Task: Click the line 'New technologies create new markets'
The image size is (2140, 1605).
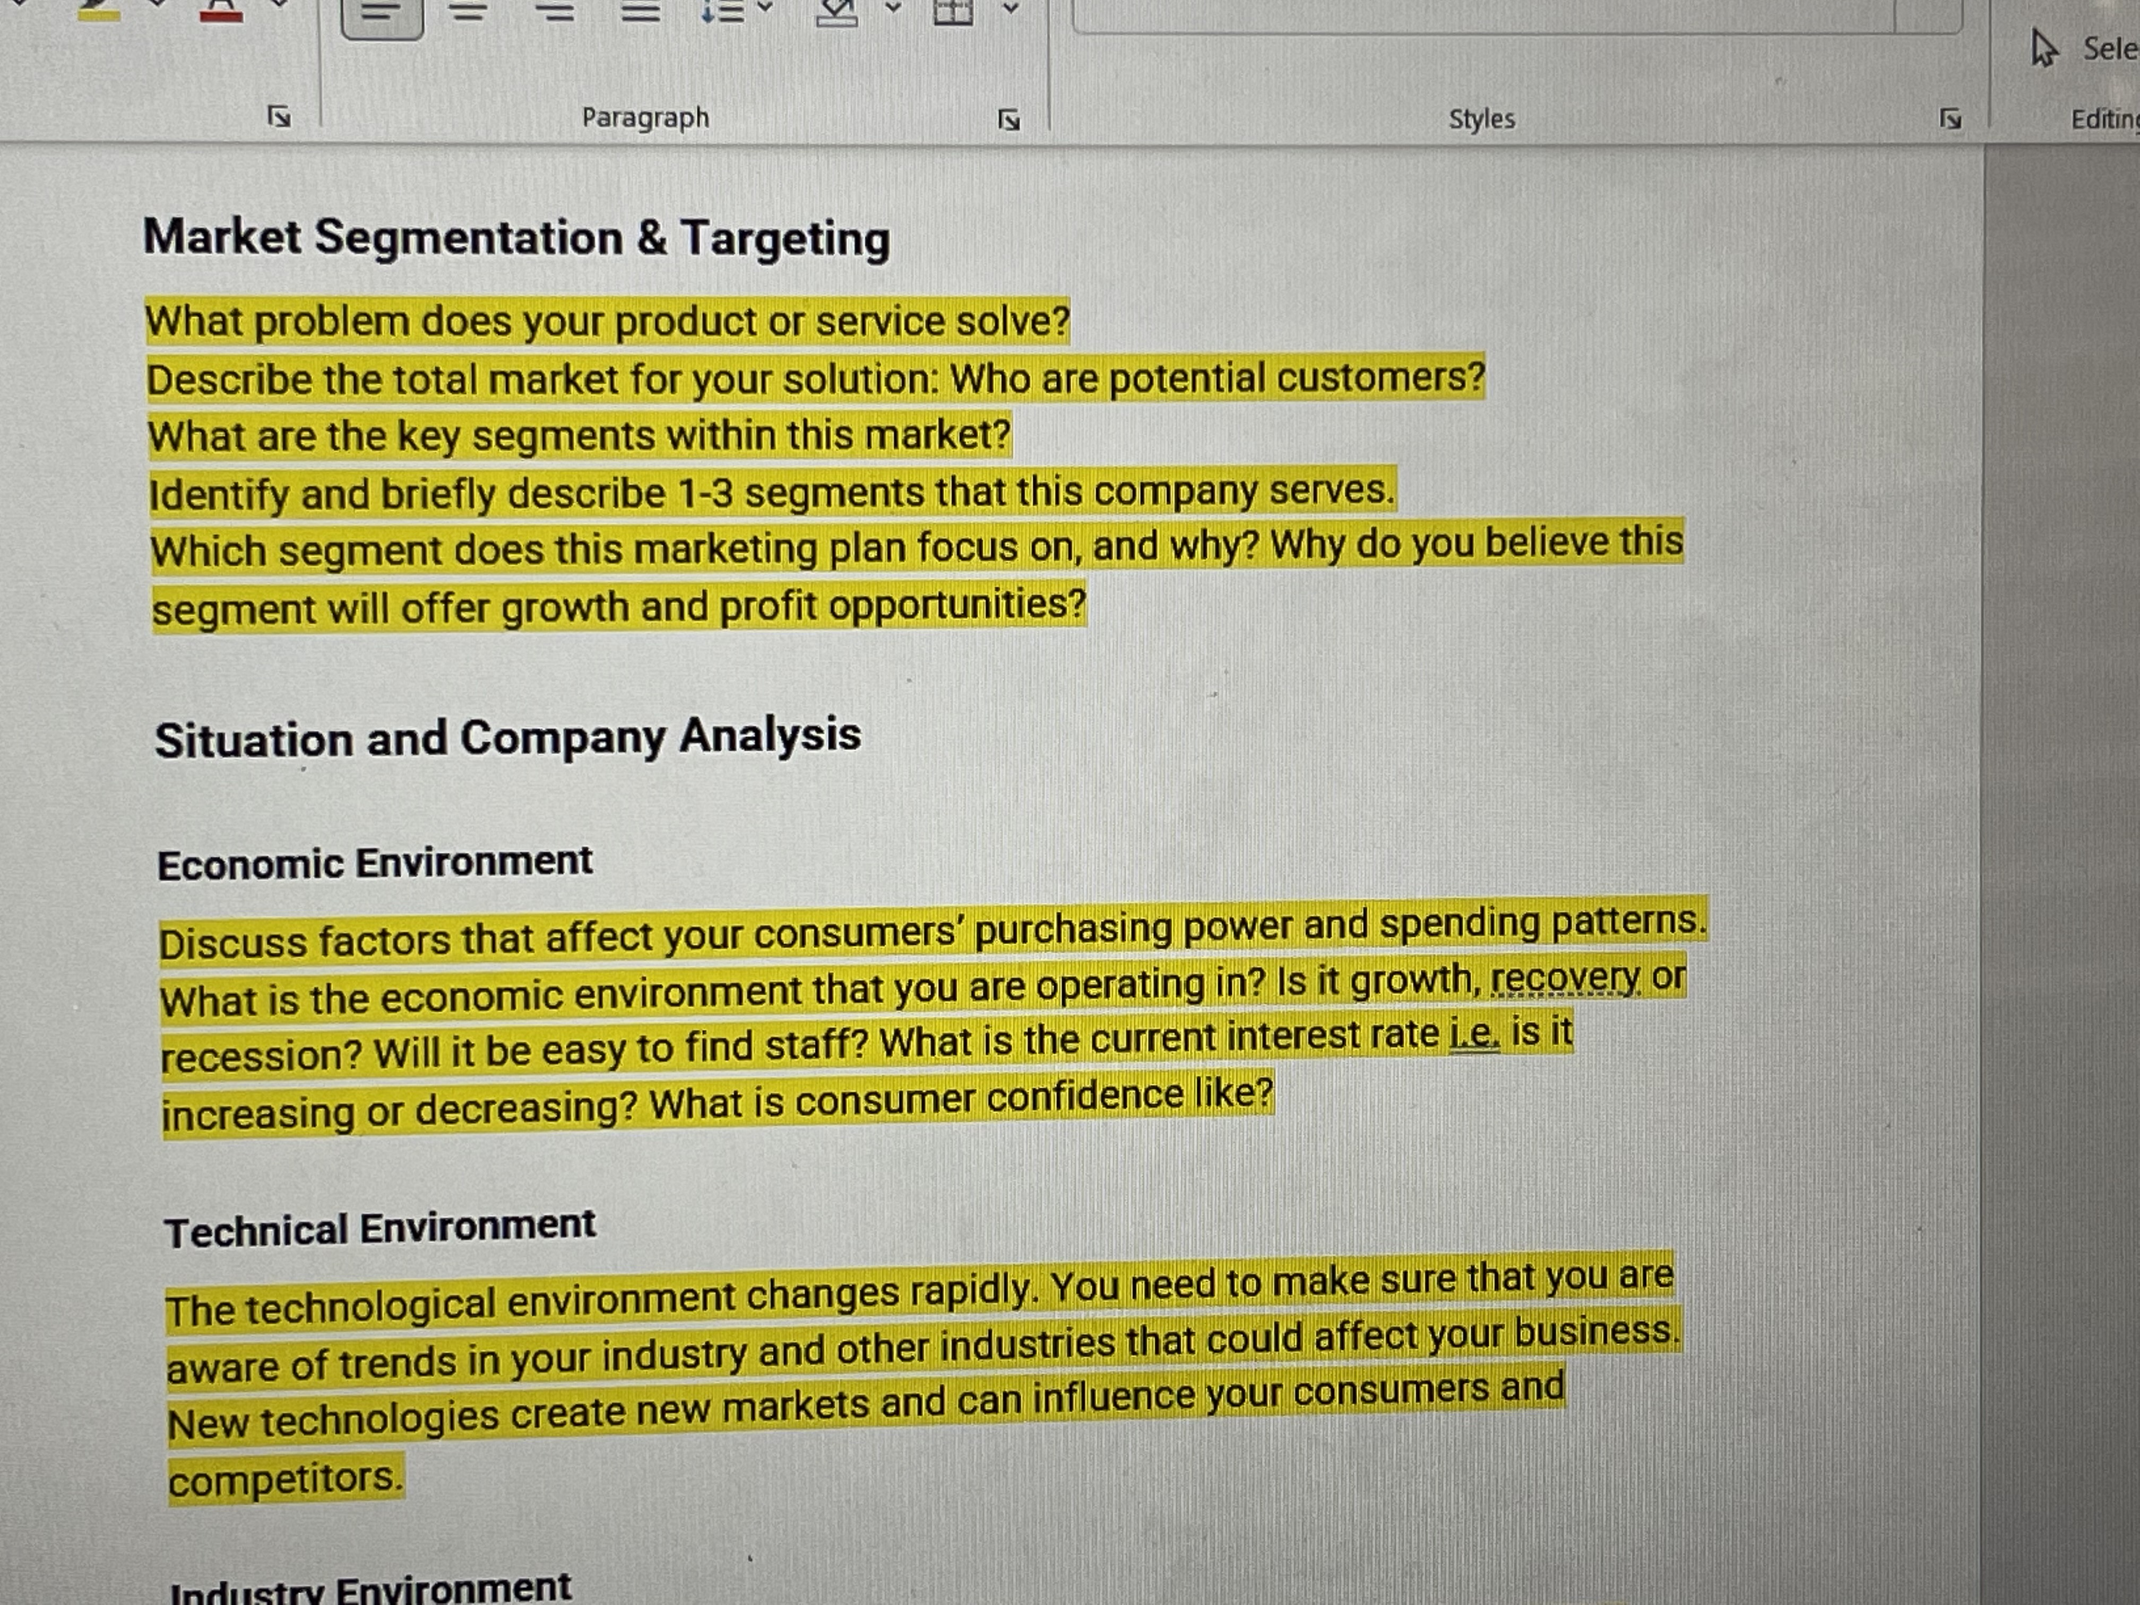Action: [866, 1405]
